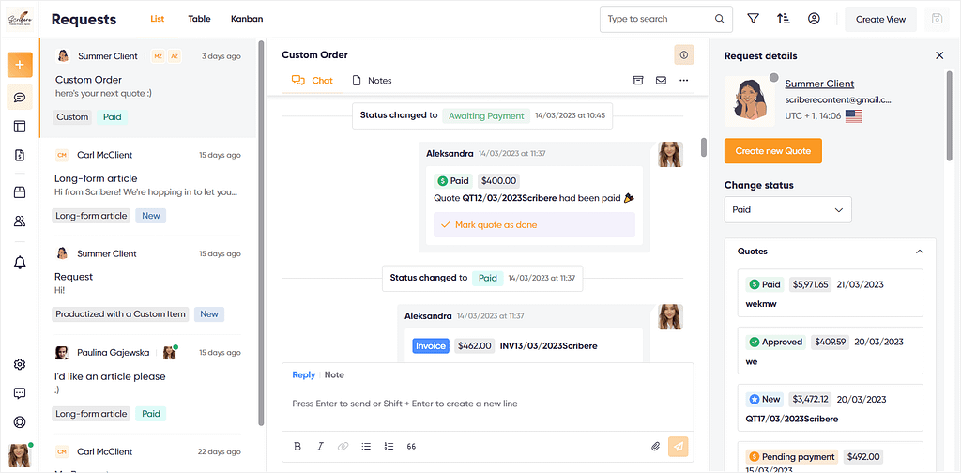This screenshot has height=473, width=961.
Task: Open the New $3,472.12 quote card
Action: (831, 408)
